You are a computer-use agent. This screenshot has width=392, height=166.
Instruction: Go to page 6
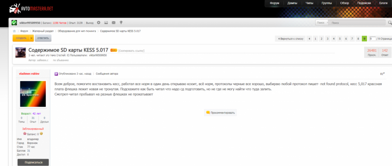click(x=346, y=38)
